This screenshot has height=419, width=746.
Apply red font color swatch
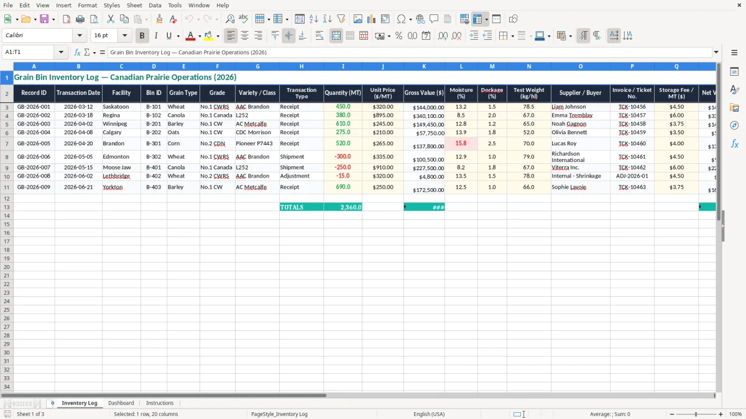point(191,36)
